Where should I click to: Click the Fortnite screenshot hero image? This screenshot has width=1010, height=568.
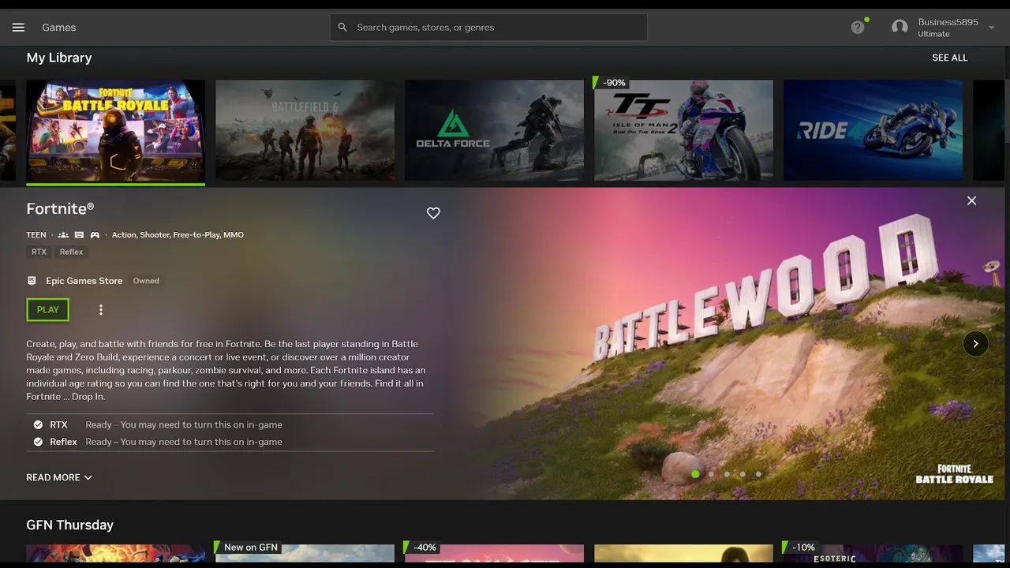pos(730,343)
